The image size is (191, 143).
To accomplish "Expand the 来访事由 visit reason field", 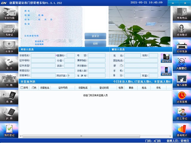I will pos(96,66).
